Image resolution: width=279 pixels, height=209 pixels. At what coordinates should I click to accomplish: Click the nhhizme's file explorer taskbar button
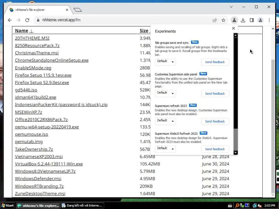[38, 205]
